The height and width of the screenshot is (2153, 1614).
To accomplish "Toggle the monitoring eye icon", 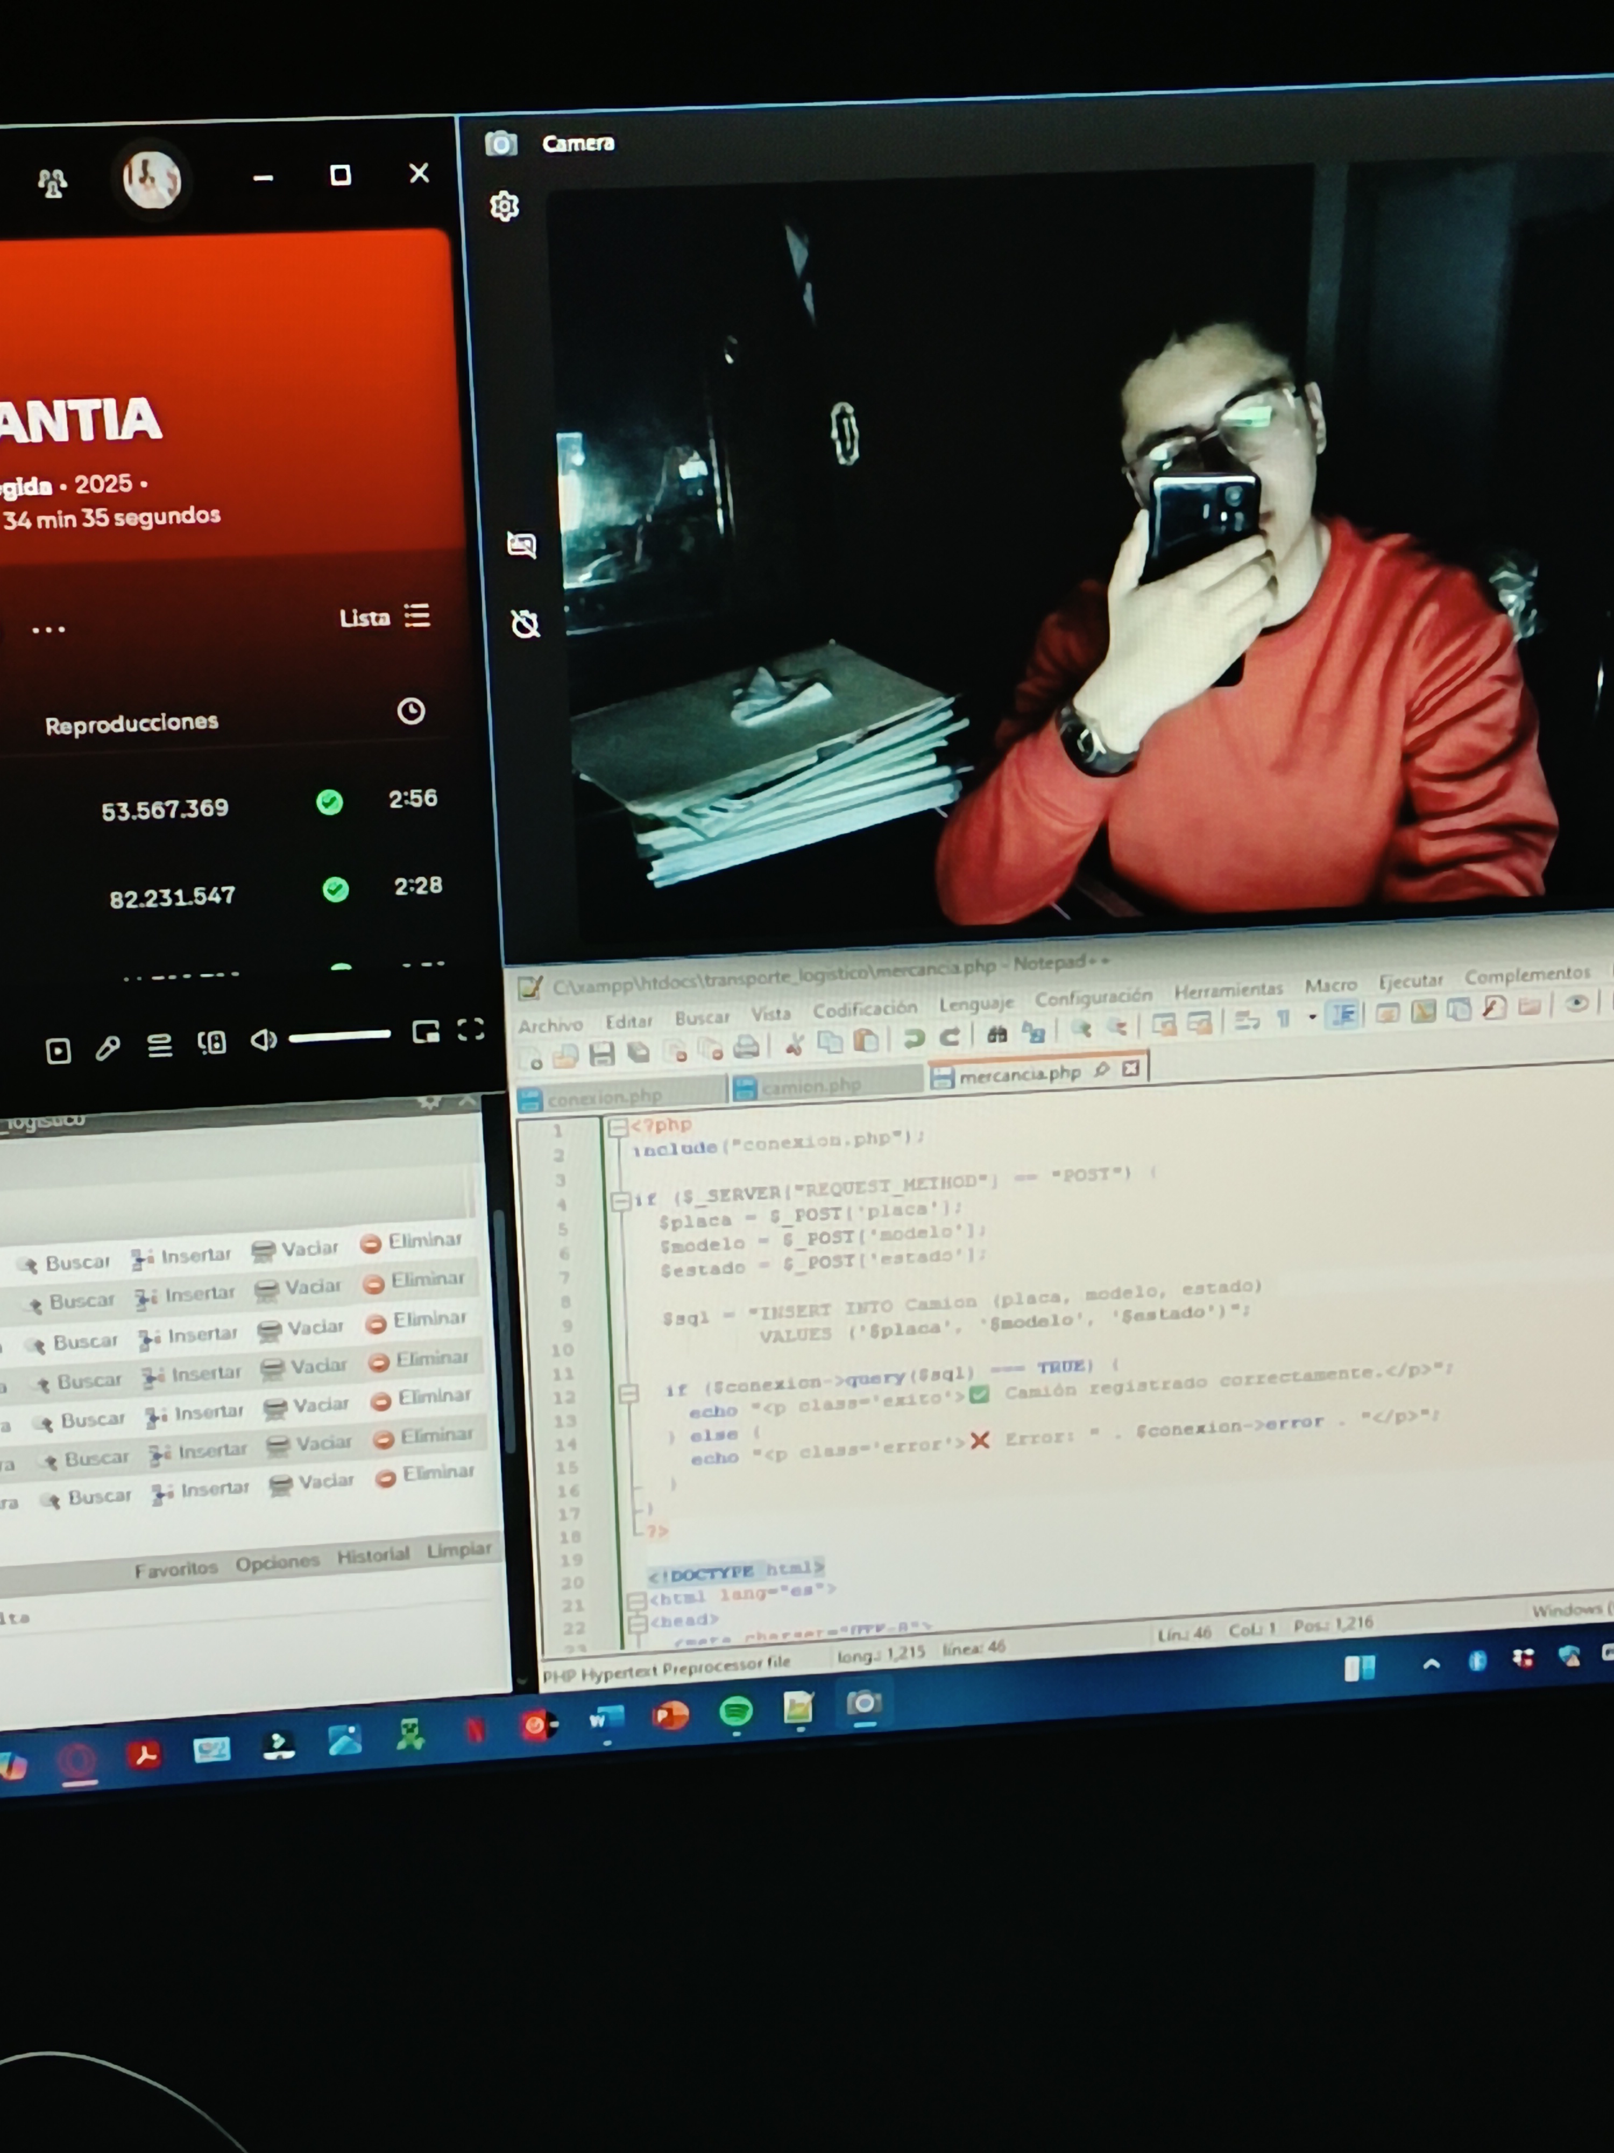I will click(1577, 1003).
